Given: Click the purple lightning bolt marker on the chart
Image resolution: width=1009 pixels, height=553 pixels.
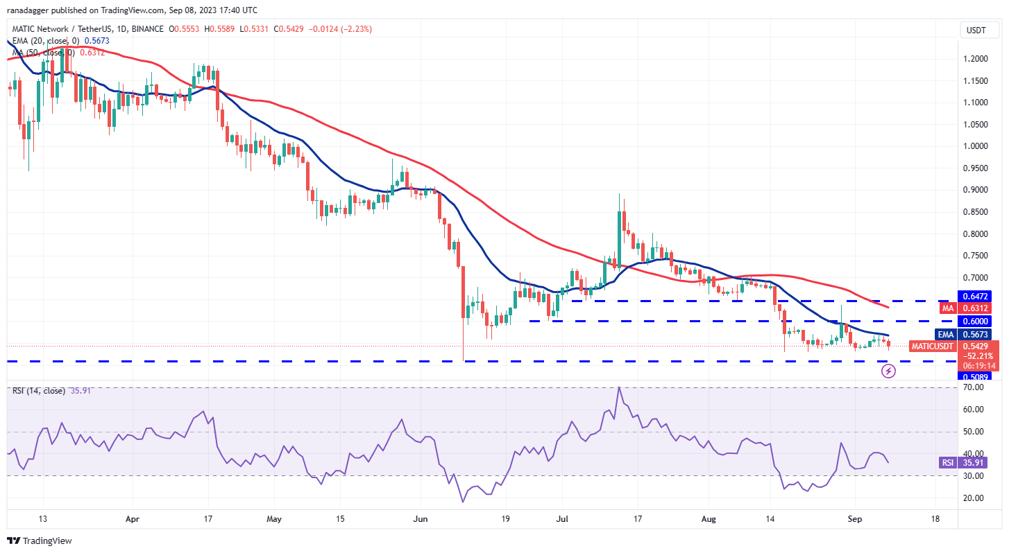Looking at the screenshot, I should tap(889, 370).
